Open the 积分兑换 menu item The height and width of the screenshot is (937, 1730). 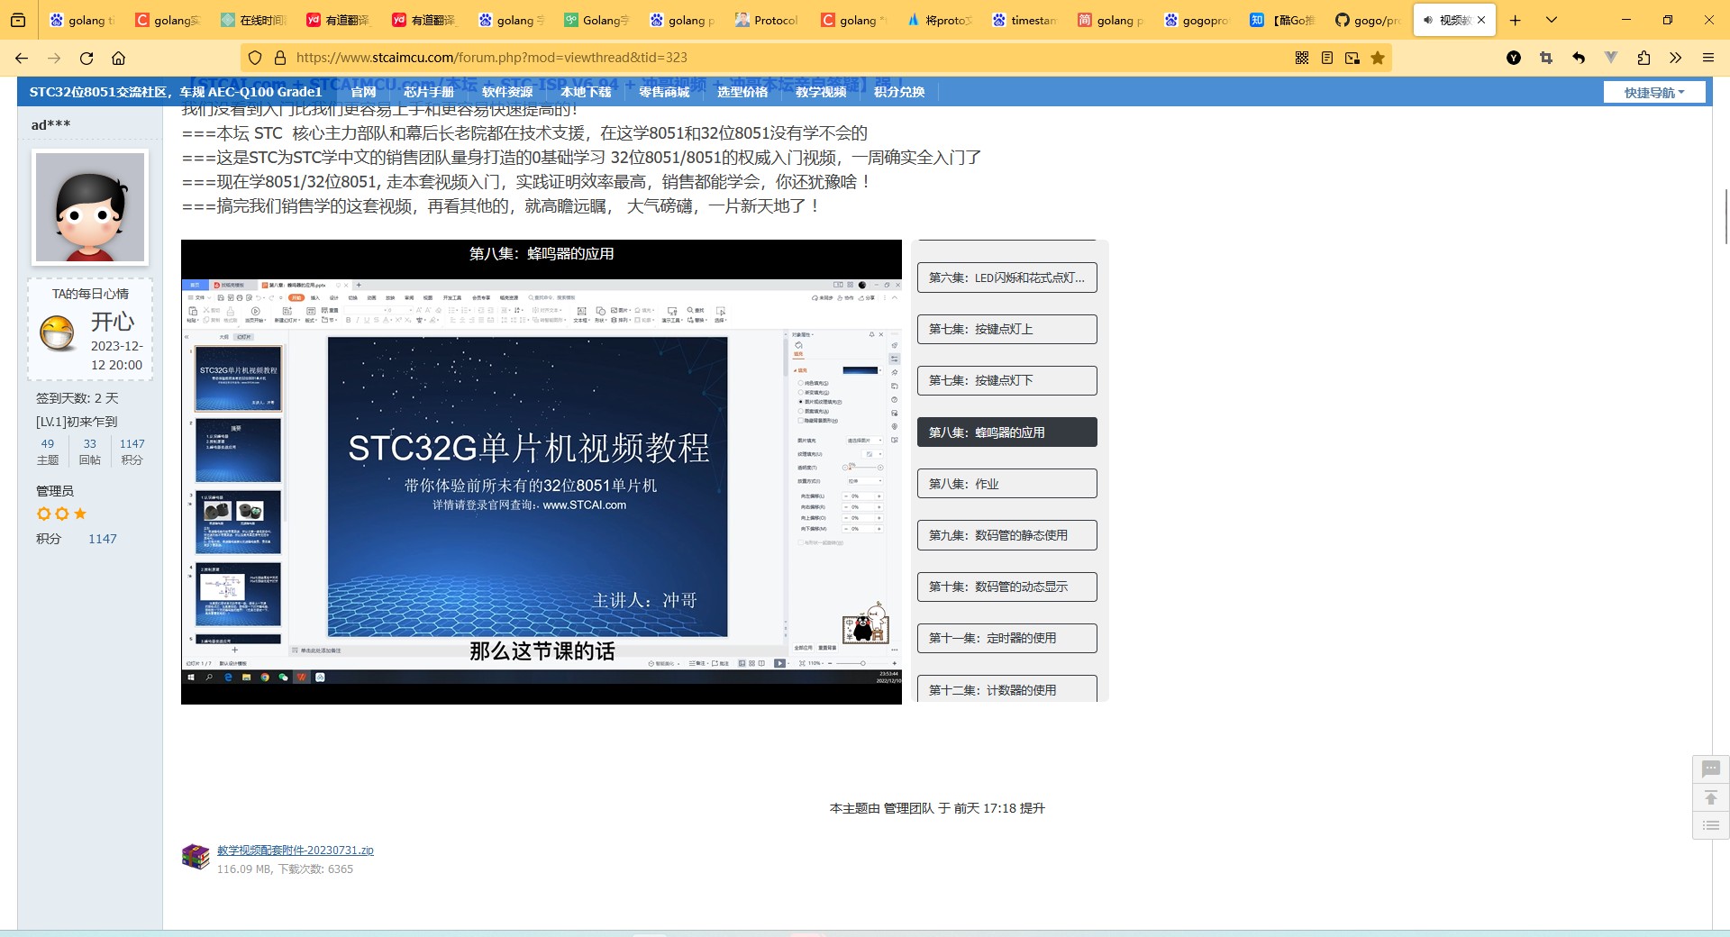click(x=899, y=92)
